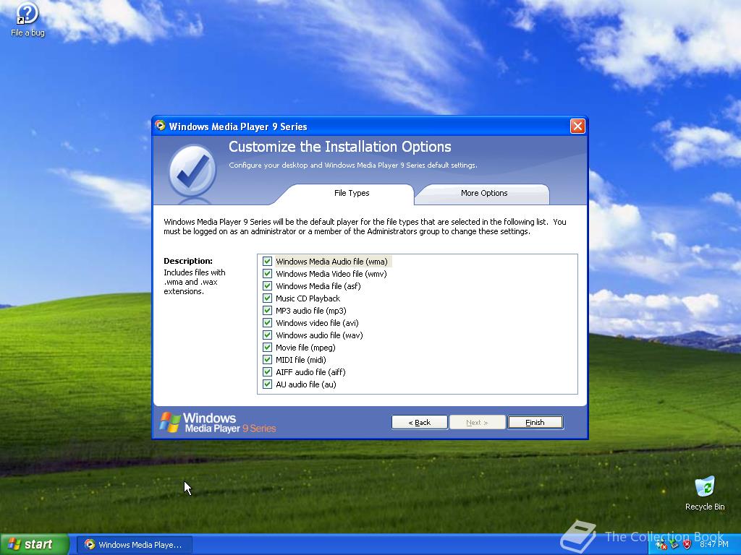The image size is (741, 555).
Task: Go back with the Back button
Action: [419, 422]
